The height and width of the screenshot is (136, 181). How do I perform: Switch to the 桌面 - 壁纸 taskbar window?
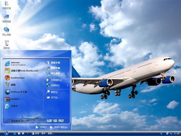click(43, 133)
